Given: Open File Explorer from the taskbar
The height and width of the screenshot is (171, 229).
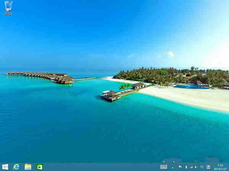Looking at the screenshot, I should (28, 167).
